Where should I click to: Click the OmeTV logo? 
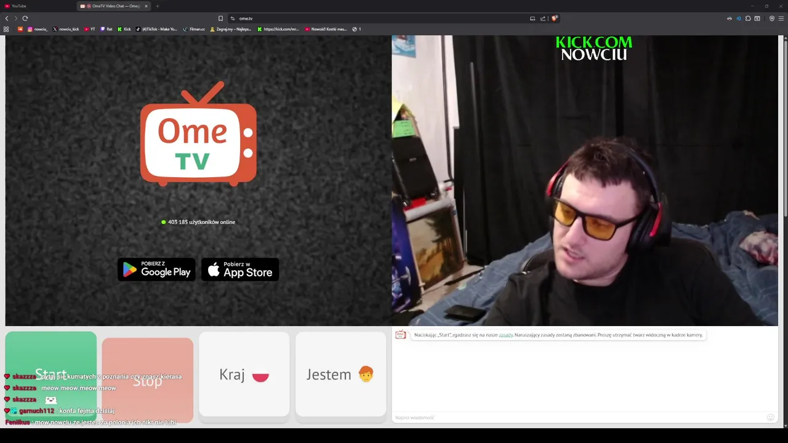[198, 134]
